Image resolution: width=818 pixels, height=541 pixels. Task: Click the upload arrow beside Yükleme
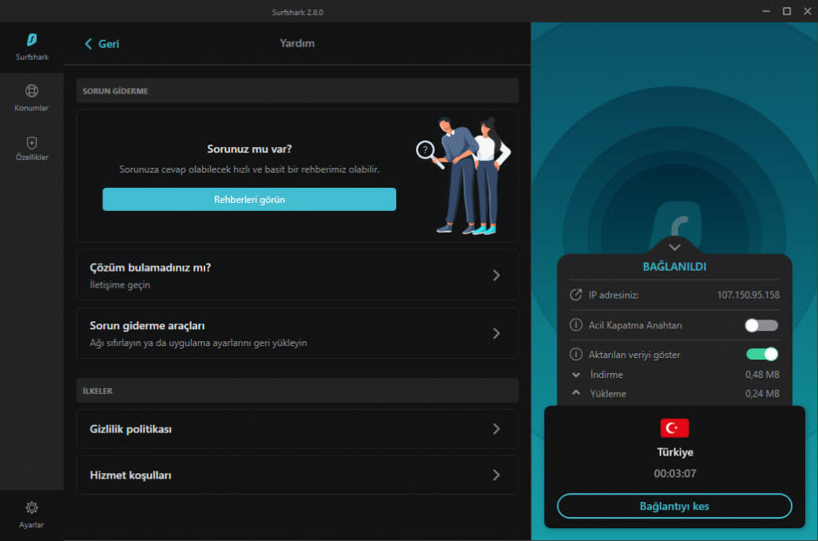(576, 393)
